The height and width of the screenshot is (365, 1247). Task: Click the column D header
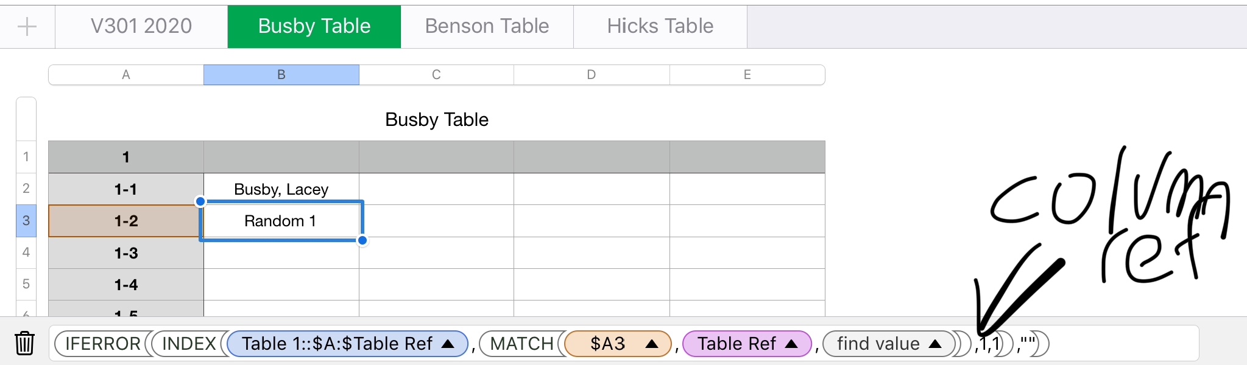[591, 75]
